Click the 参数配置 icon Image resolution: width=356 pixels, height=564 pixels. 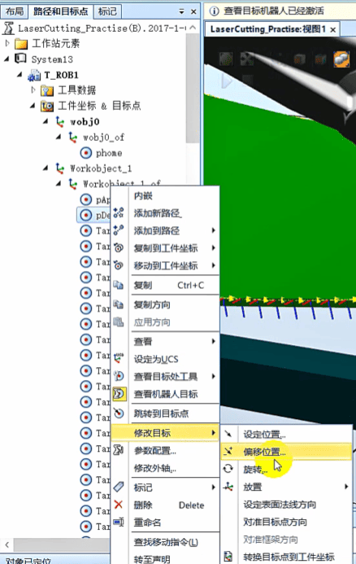[x=119, y=449]
